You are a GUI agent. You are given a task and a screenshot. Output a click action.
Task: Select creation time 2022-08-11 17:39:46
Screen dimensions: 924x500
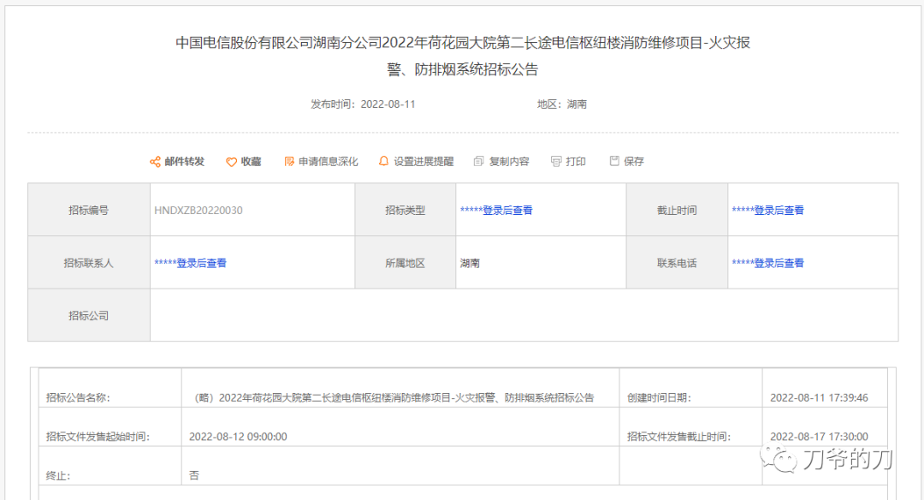click(x=819, y=398)
